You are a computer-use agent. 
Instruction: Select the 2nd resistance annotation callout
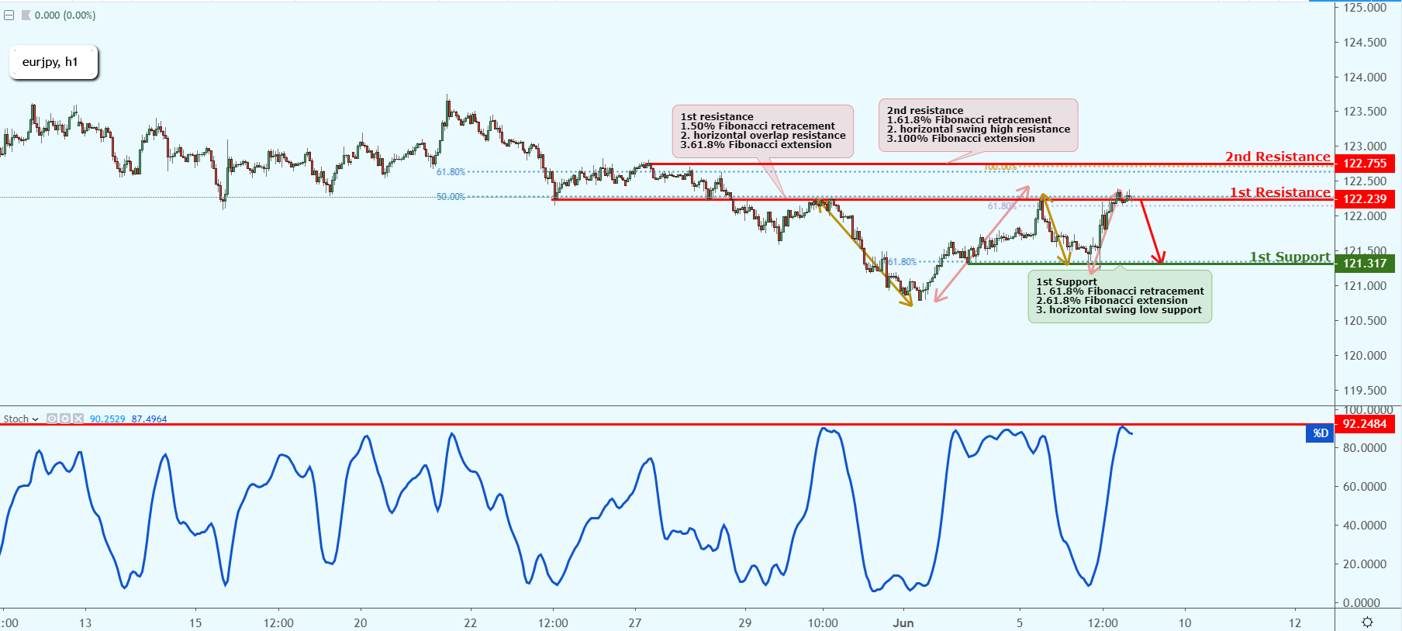pyautogui.click(x=978, y=125)
